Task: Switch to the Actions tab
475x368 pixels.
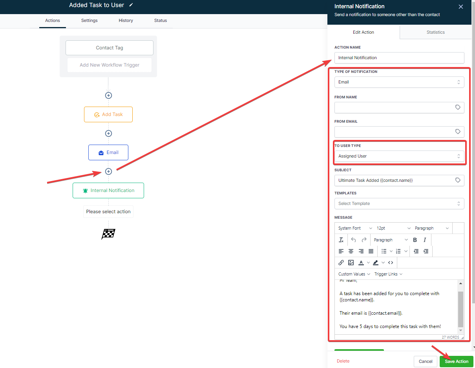Action: 53,20
